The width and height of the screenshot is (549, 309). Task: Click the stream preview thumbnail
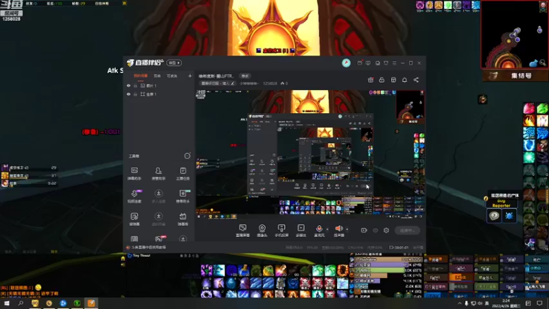(x=310, y=154)
